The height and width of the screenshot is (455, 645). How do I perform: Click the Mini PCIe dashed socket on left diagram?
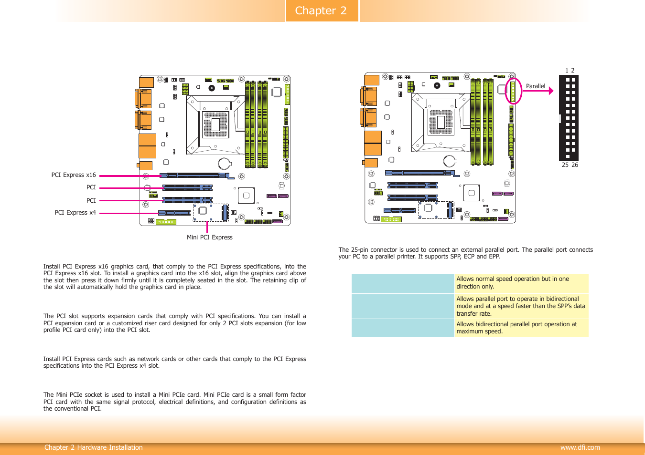coord(211,213)
